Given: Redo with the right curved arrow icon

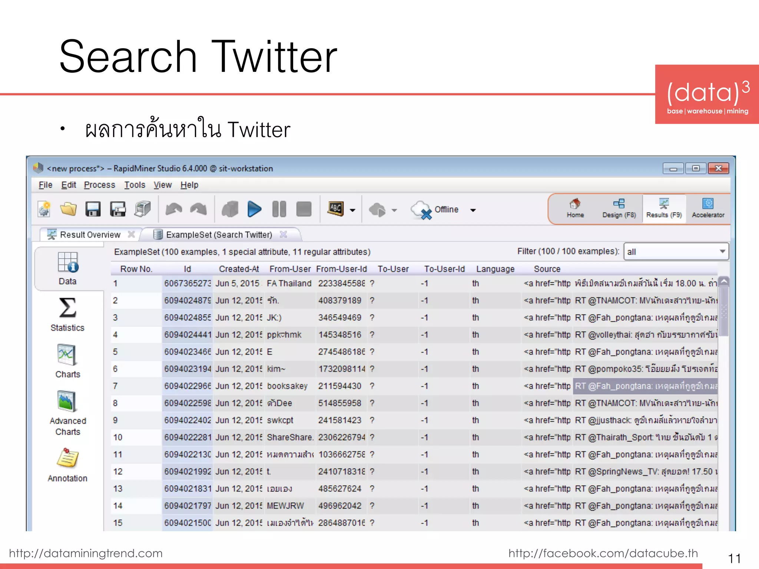Looking at the screenshot, I should click(199, 209).
